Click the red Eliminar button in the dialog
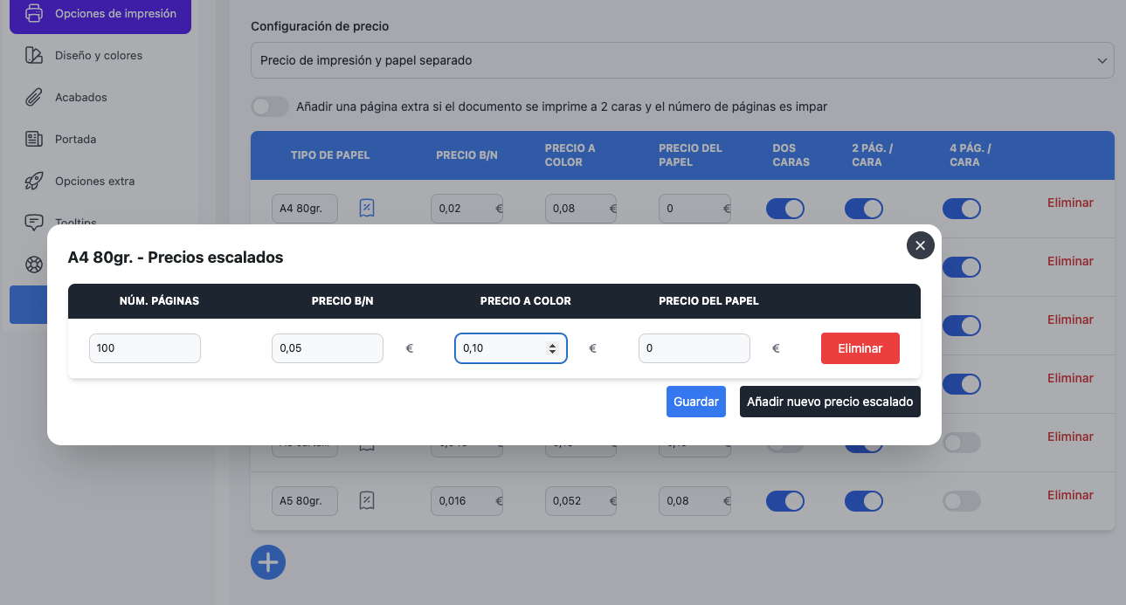Viewport: 1126px width, 605px height. [860, 348]
